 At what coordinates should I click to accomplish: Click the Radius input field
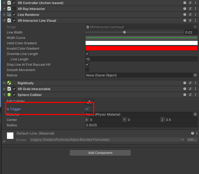point(141,125)
